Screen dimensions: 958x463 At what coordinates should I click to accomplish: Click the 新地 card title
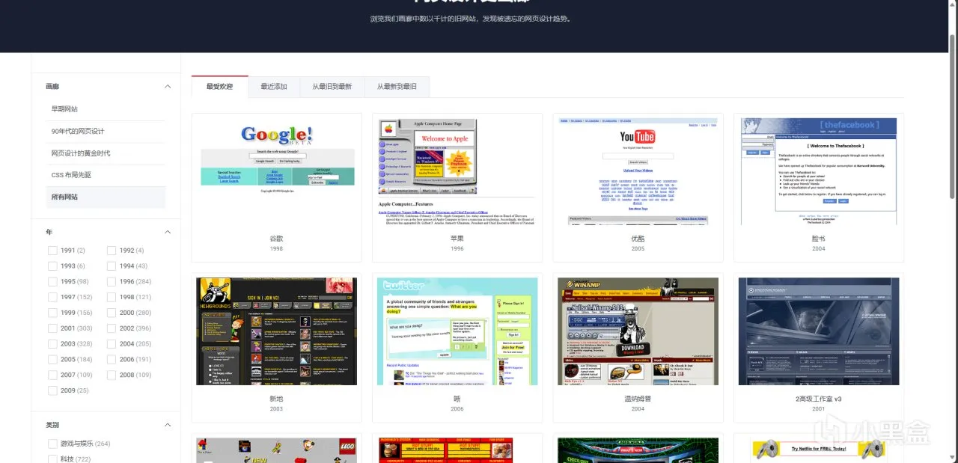[x=277, y=399]
